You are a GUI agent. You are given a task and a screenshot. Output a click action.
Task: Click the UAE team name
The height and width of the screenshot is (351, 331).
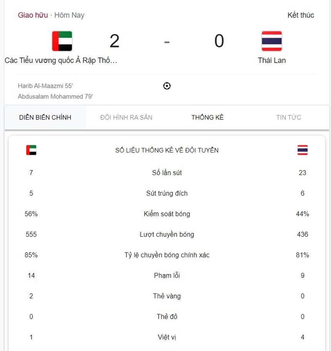[61, 60]
